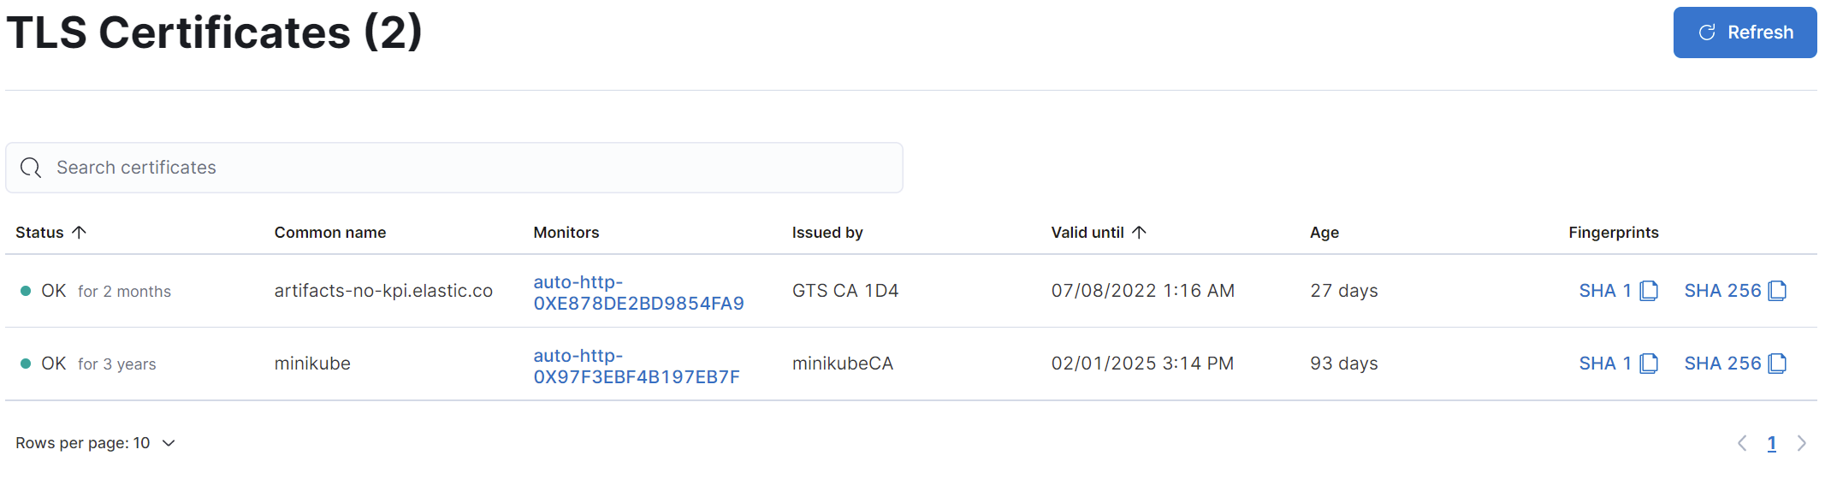
Task: Select page 1 in pagination
Action: coord(1772,443)
